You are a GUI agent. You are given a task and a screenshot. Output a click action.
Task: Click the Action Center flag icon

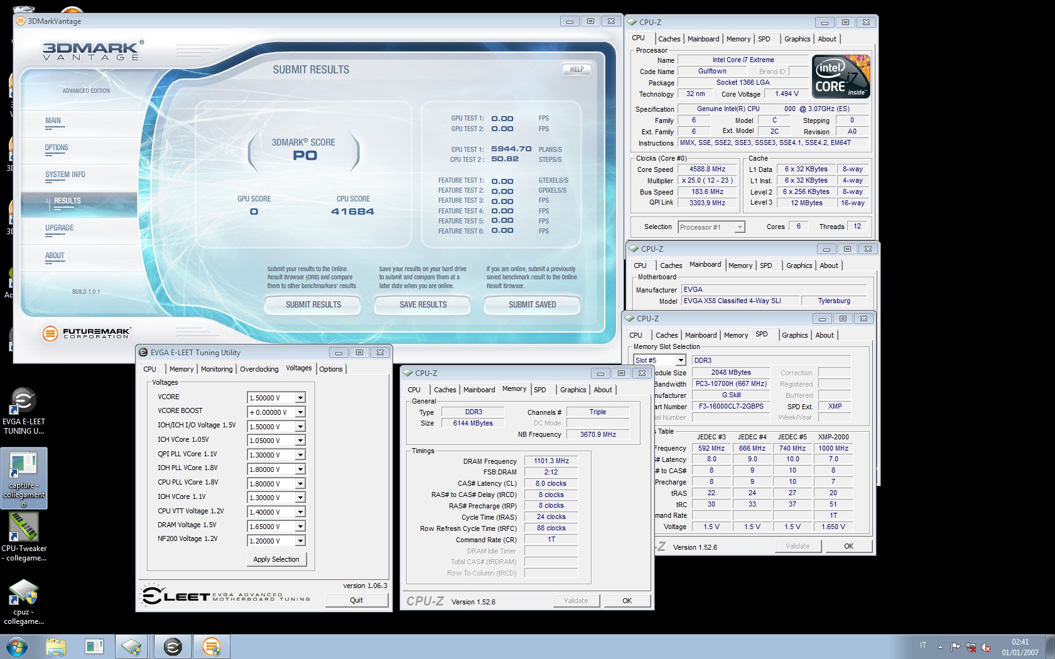click(x=955, y=647)
